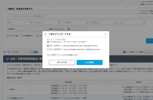
Task: Open calendar icon for 公募開始日 To
Action: point(43,29)
